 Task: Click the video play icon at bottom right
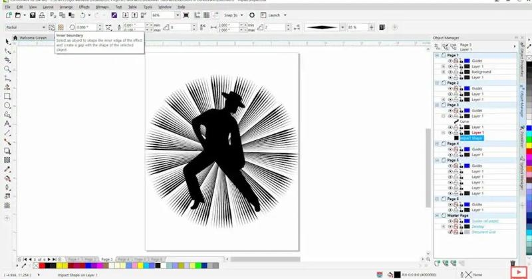[x=519, y=272]
